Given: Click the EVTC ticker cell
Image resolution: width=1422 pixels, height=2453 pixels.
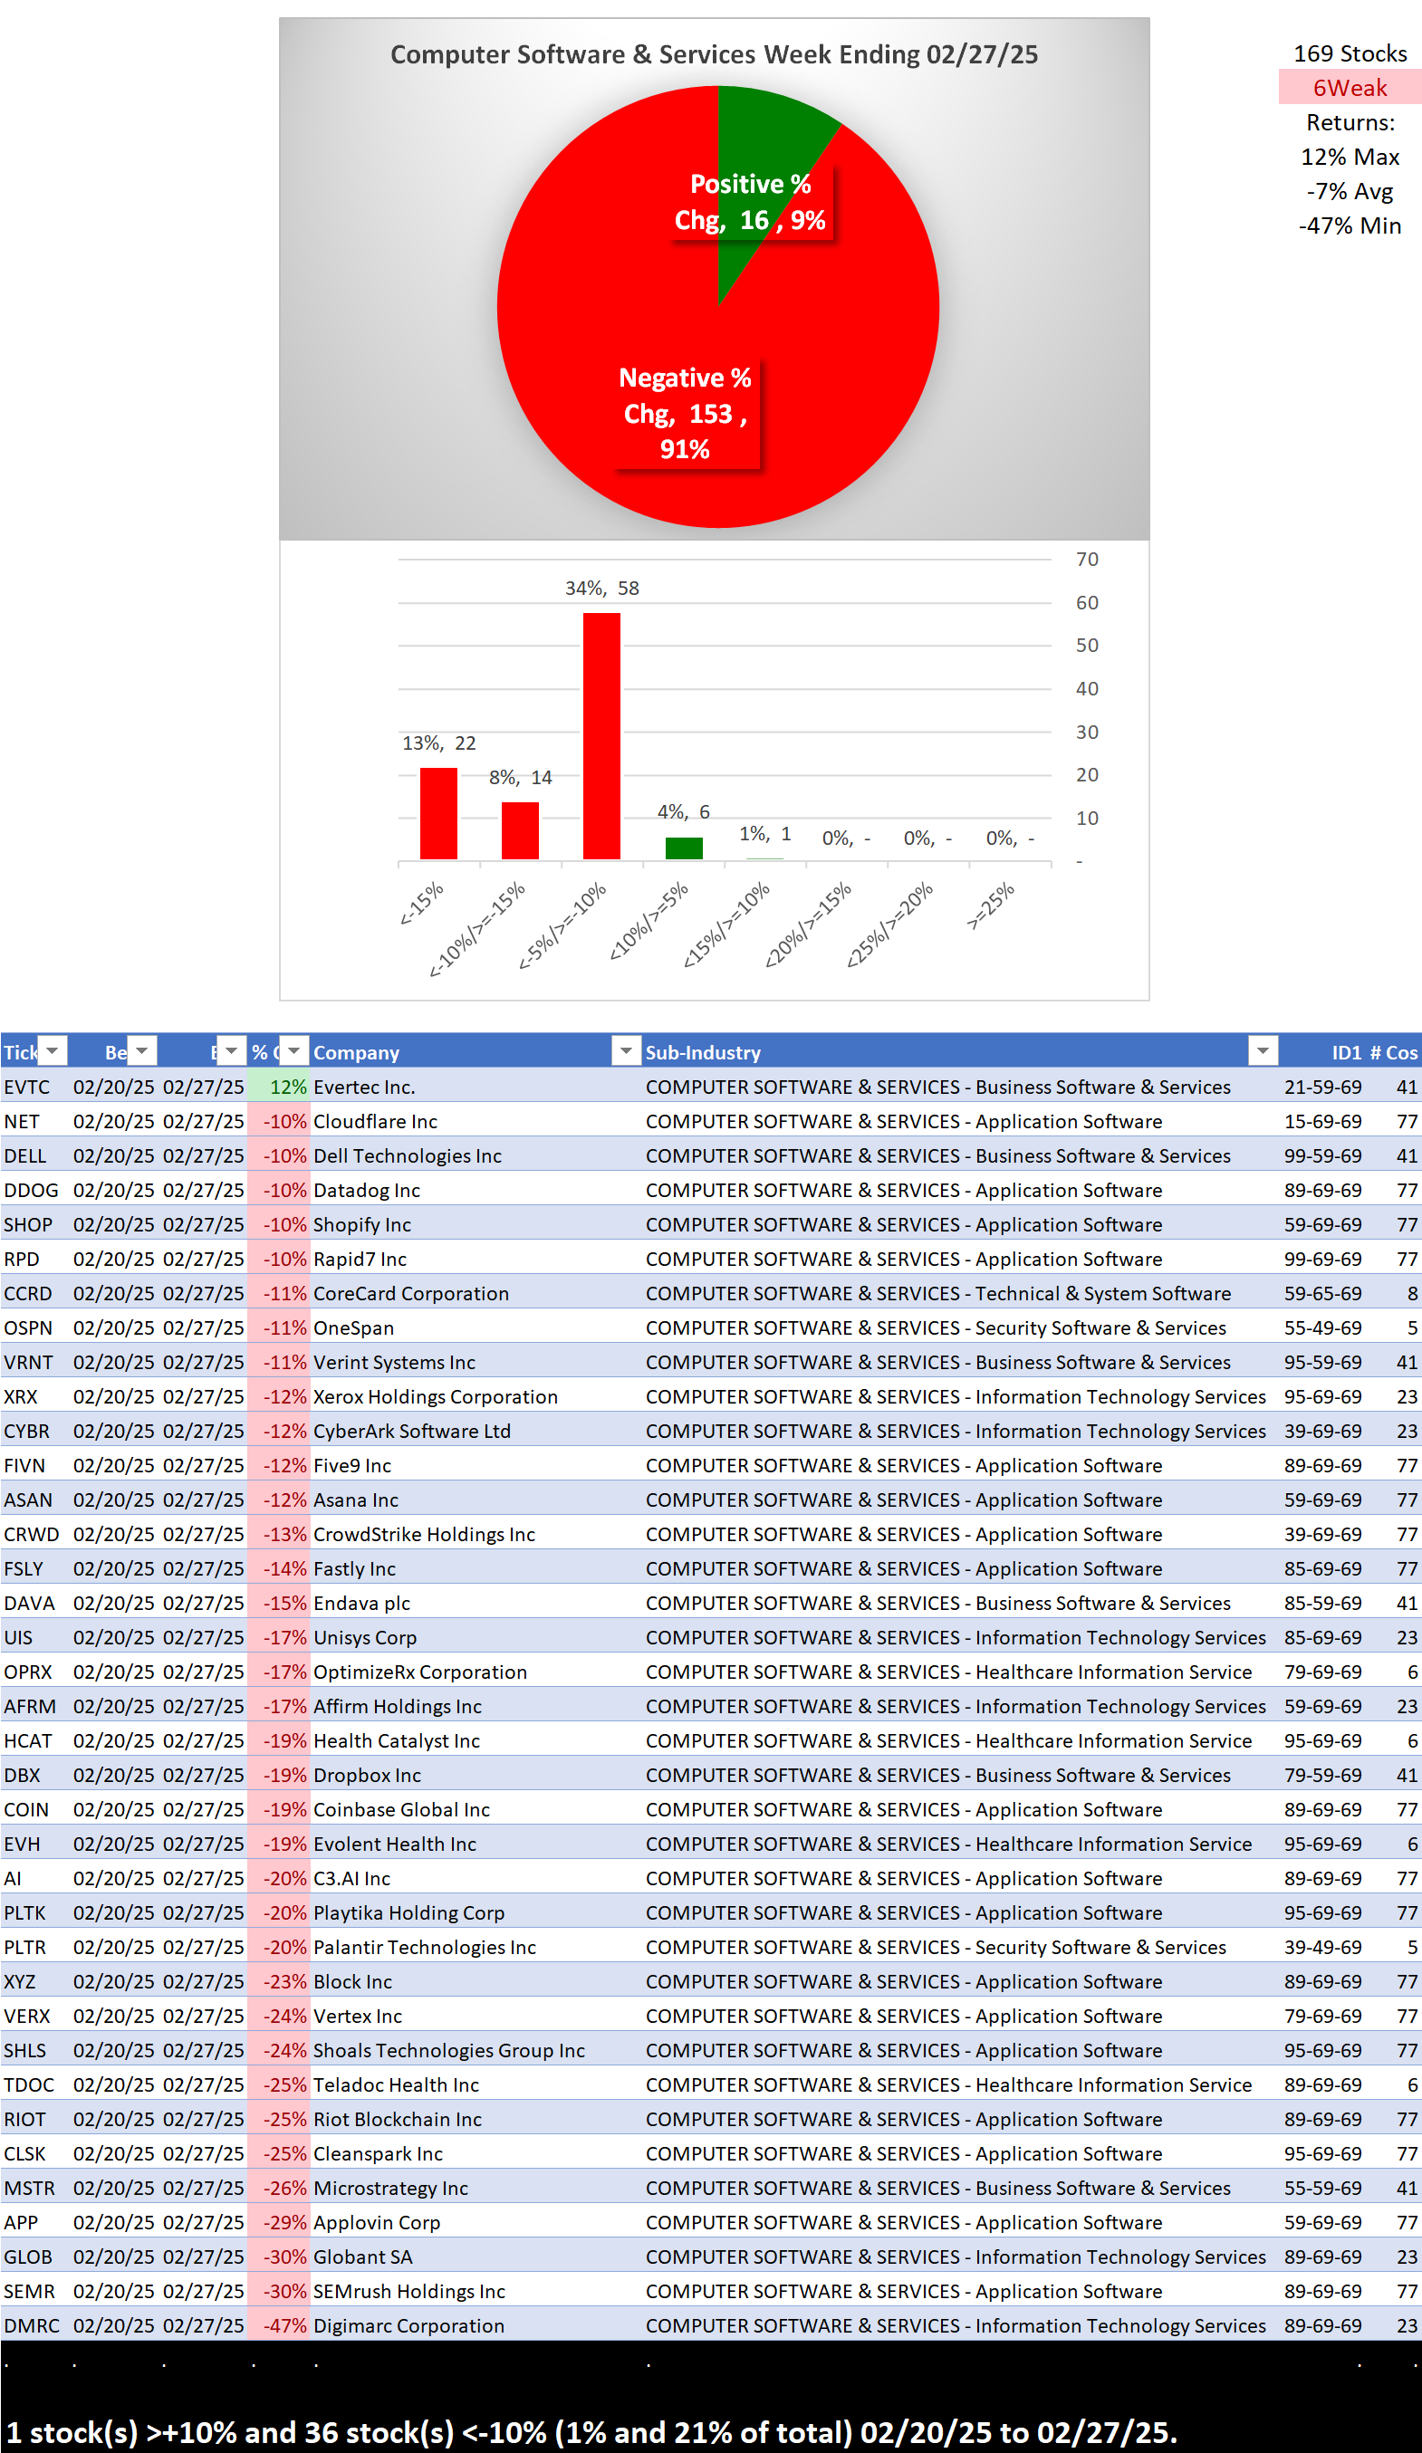Looking at the screenshot, I should click(35, 1087).
